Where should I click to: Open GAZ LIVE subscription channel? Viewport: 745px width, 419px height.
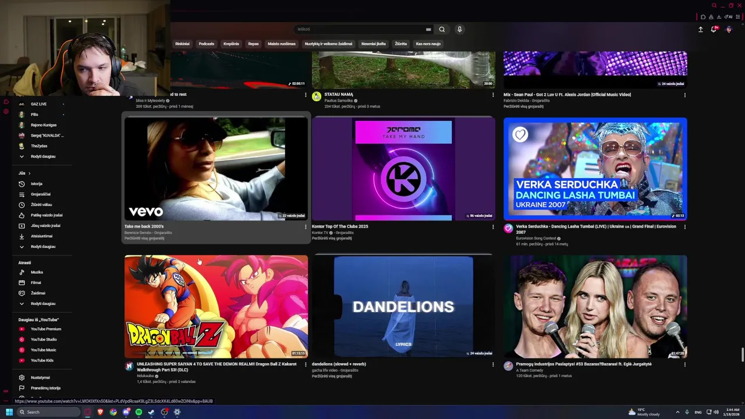coord(38,104)
